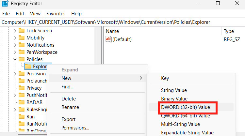Click the Registry Editor app icon
Viewport: 245px width, 136px height.
pyautogui.click(x=6, y=4)
